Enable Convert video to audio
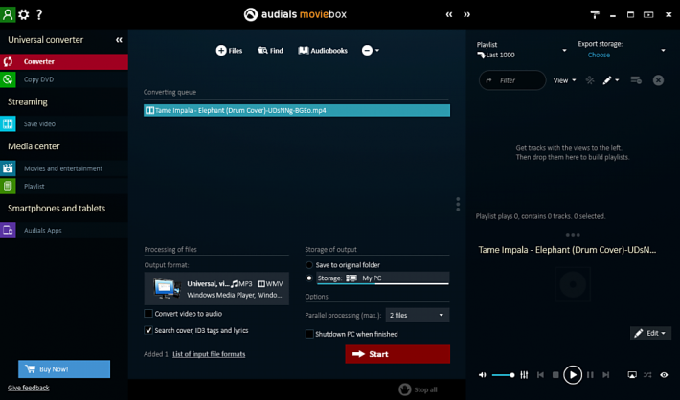The width and height of the screenshot is (680, 400). click(148, 313)
